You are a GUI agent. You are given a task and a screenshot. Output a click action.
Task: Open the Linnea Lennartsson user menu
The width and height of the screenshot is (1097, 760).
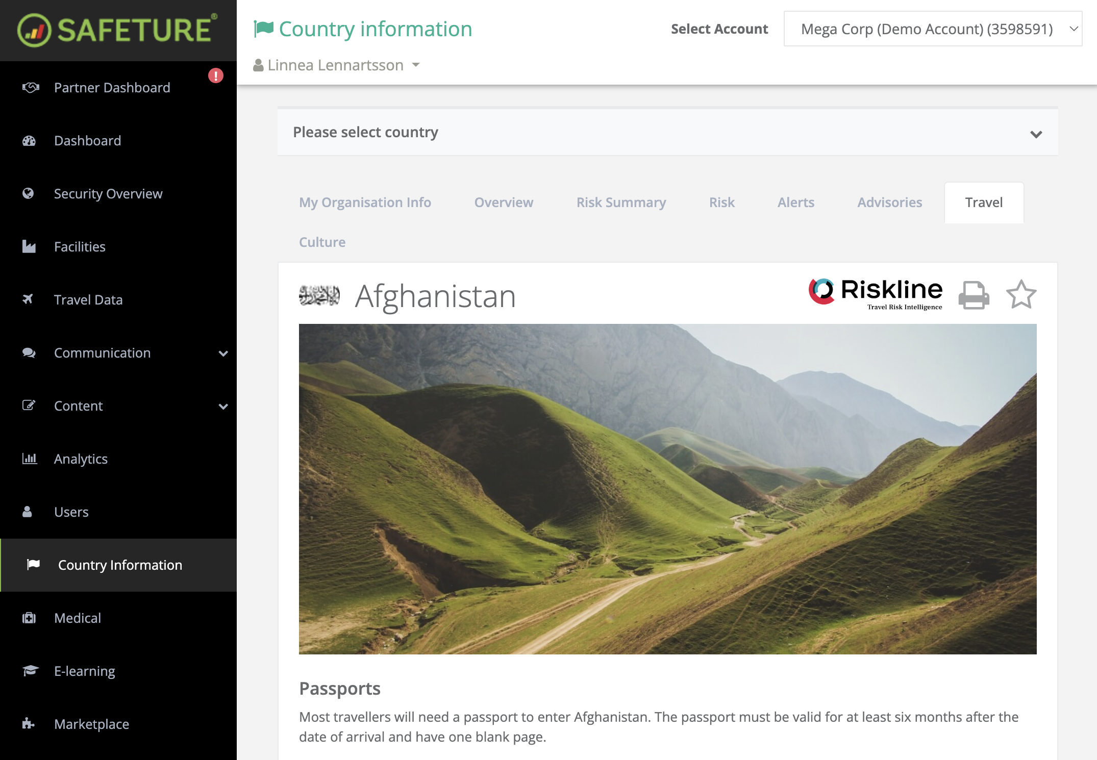pos(337,65)
